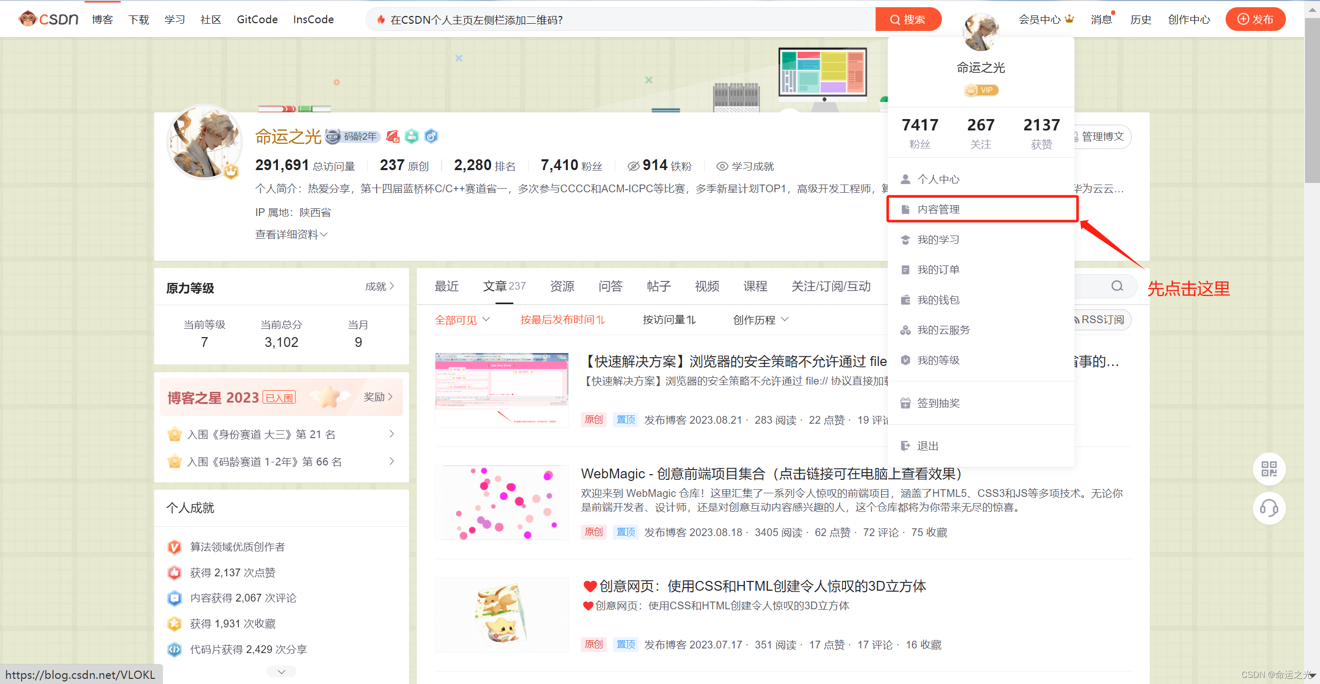
Task: Open 我的钱包 wallet menu entry
Action: pos(938,300)
